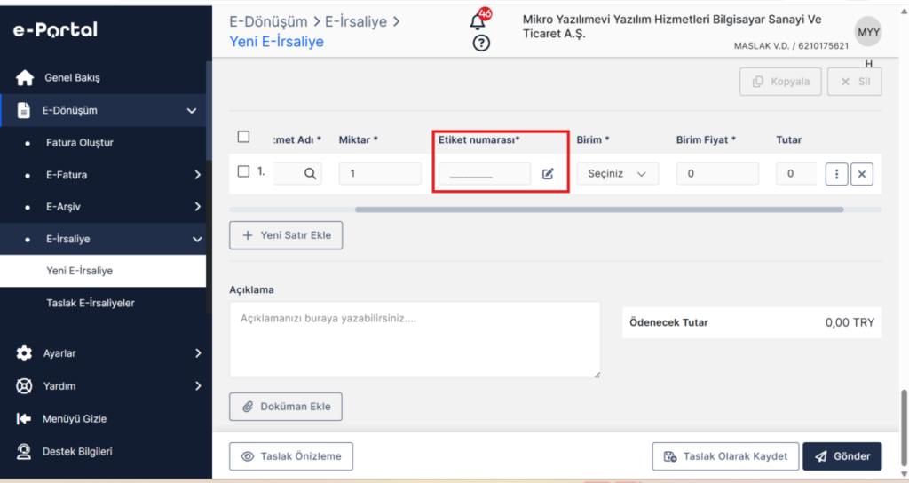Open the help question mark icon
The height and width of the screenshot is (483, 909).
[x=481, y=43]
